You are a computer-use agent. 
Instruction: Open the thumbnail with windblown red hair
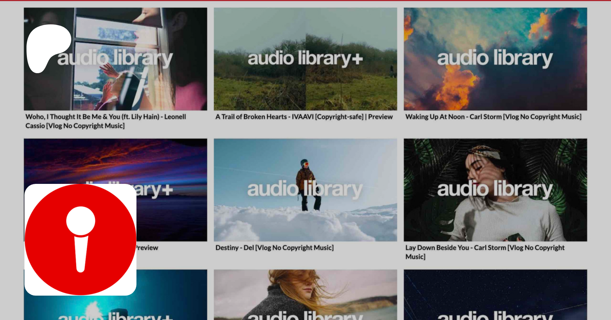tap(305, 295)
